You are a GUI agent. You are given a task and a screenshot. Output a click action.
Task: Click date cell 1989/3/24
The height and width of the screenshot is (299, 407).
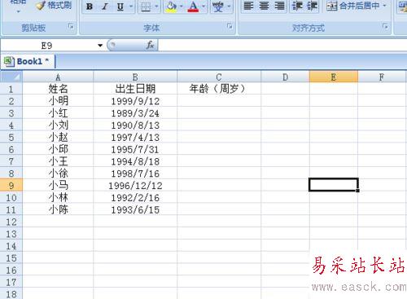pyautogui.click(x=135, y=113)
